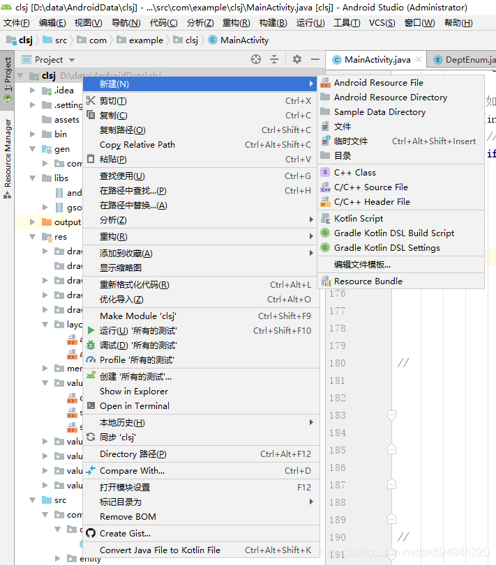Open the Project view dropdown
Screen dimensions: 496x565
[x=72, y=60]
